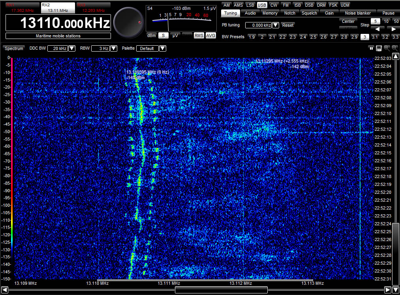Image resolution: width=400 pixels, height=295 pixels.
Task: Set meter to S units
Action: pos(163,35)
